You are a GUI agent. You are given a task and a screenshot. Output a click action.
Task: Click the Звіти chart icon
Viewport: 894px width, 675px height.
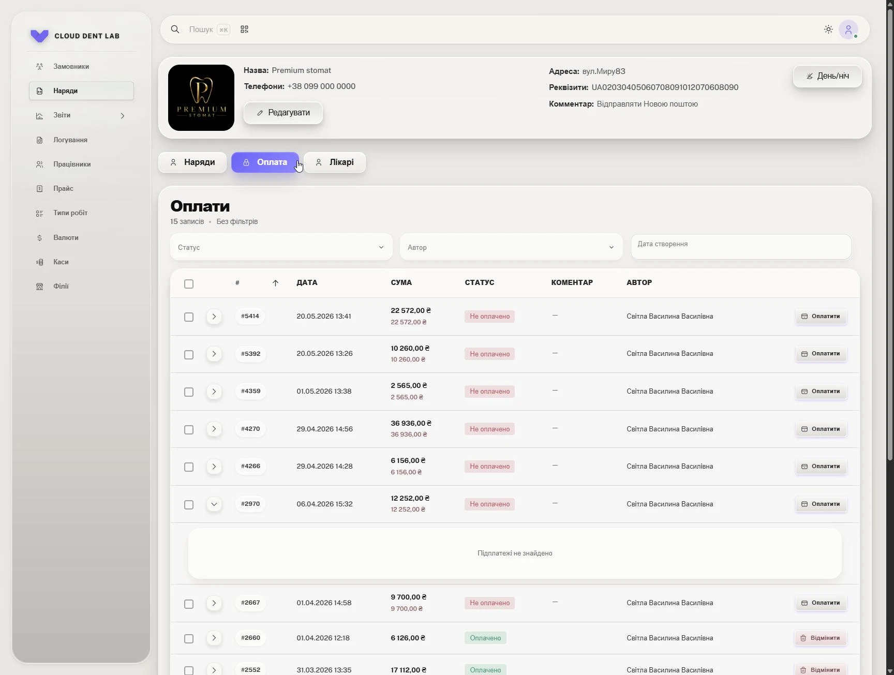39,116
